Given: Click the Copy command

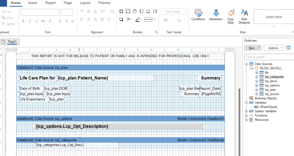Looking at the screenshot, I should (x=8, y=18).
